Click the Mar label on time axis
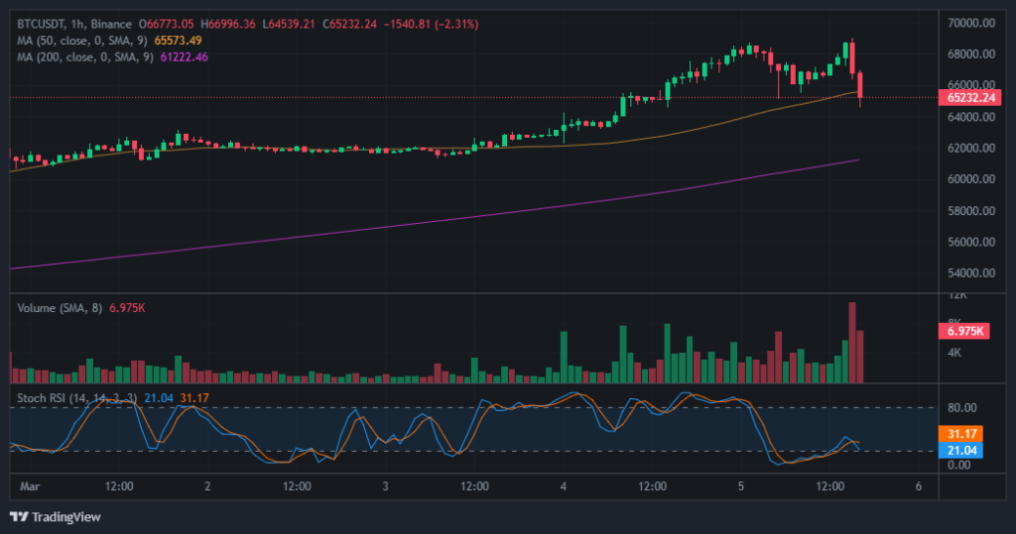Image resolution: width=1016 pixels, height=534 pixels. coord(30,486)
